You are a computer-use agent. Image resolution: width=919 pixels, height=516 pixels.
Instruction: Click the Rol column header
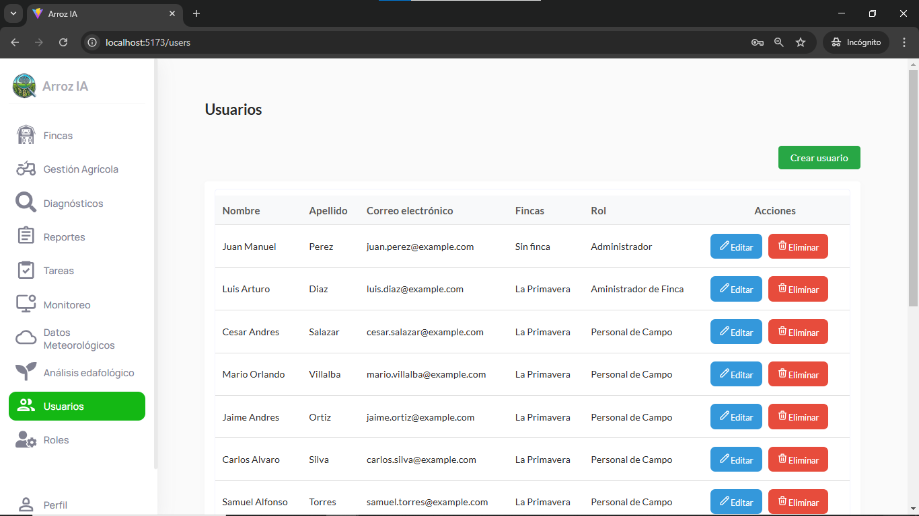[598, 210]
